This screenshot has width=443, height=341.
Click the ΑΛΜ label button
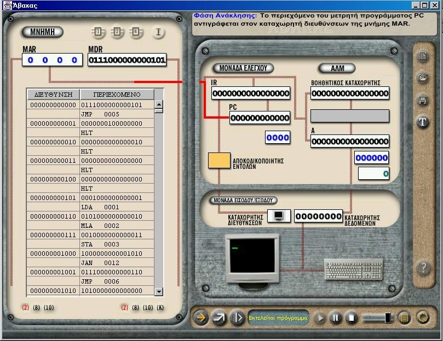[x=337, y=68]
